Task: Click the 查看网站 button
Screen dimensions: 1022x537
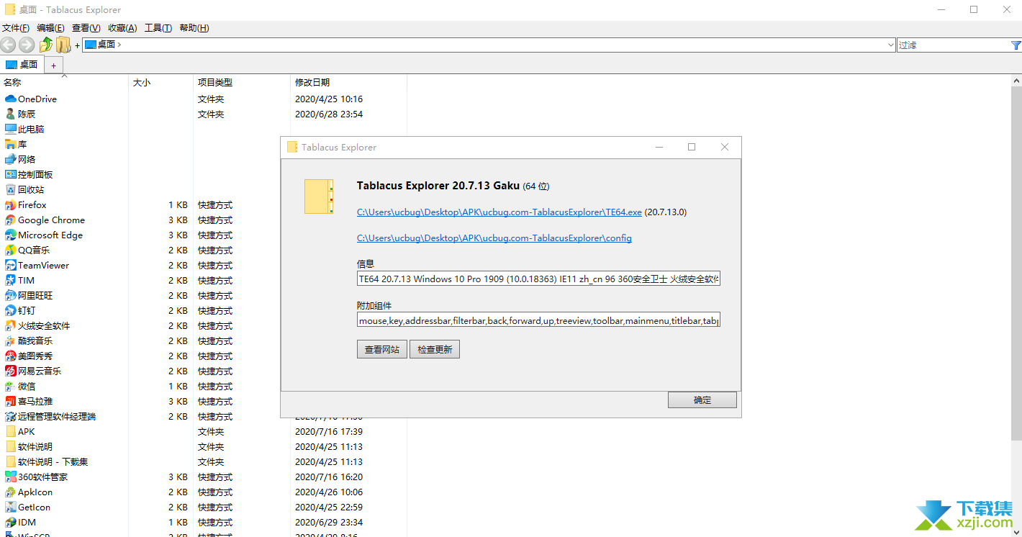Action: pyautogui.click(x=382, y=349)
